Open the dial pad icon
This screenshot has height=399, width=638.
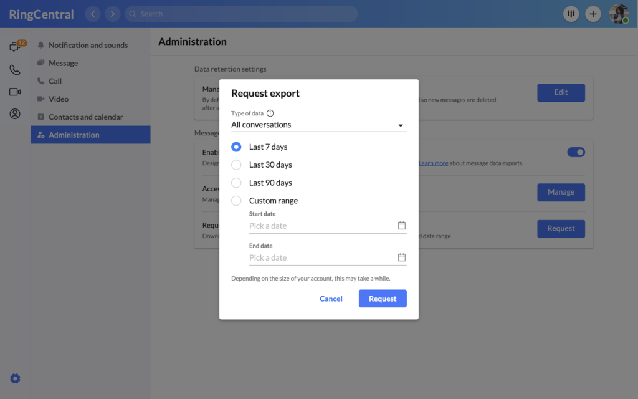coord(571,14)
